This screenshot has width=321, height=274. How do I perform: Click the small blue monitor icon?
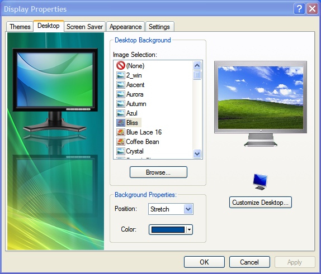point(260,182)
